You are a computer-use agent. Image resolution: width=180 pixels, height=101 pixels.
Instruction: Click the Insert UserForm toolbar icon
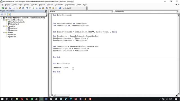coord(6,8)
